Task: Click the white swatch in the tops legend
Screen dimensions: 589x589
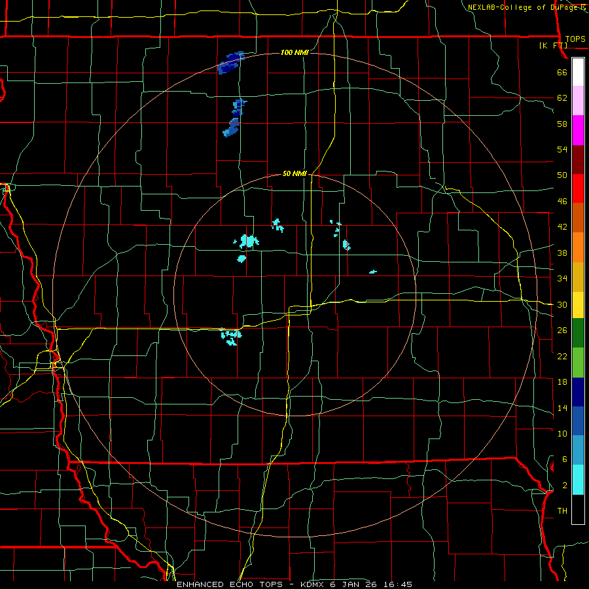Action: coord(578,72)
